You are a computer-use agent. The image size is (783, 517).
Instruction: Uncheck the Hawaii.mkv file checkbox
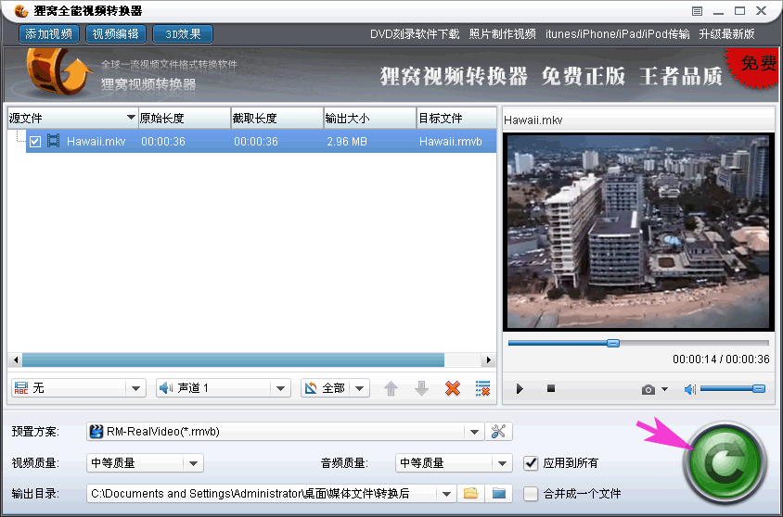tap(35, 142)
